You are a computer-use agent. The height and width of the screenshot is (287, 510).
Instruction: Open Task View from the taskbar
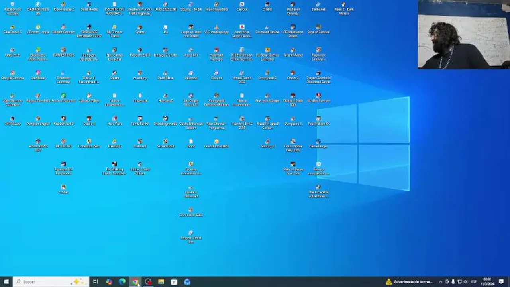(95, 282)
